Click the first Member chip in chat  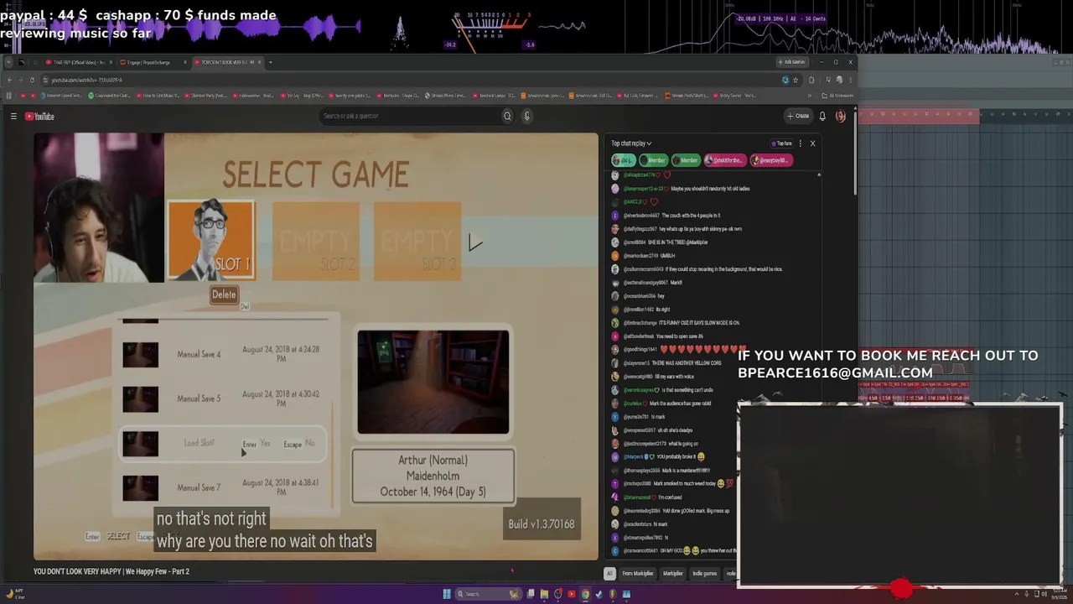click(655, 160)
